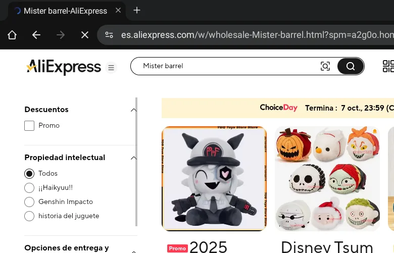
Task: Open site settings icon in address bar
Action: pos(109,35)
